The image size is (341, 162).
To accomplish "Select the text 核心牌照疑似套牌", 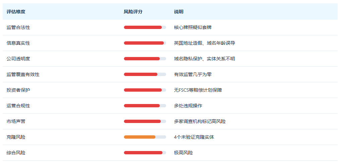I will 193,27.
